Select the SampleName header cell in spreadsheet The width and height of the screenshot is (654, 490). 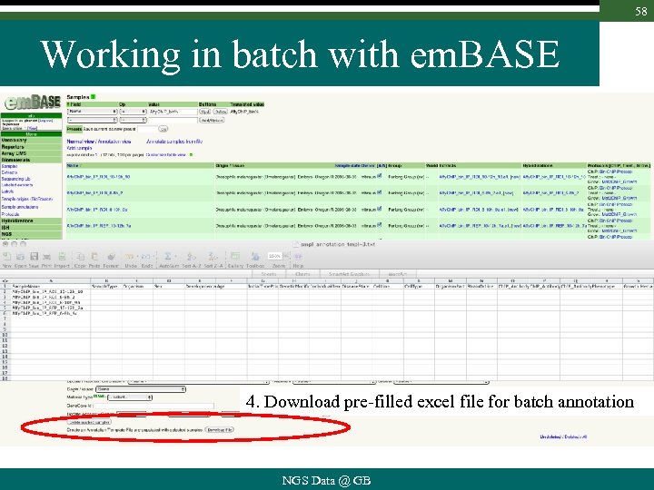pyautogui.click(x=50, y=287)
